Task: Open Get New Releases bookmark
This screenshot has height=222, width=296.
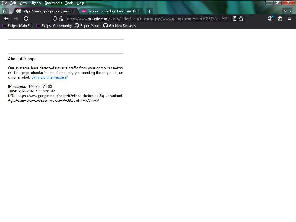Action: [x=119, y=26]
